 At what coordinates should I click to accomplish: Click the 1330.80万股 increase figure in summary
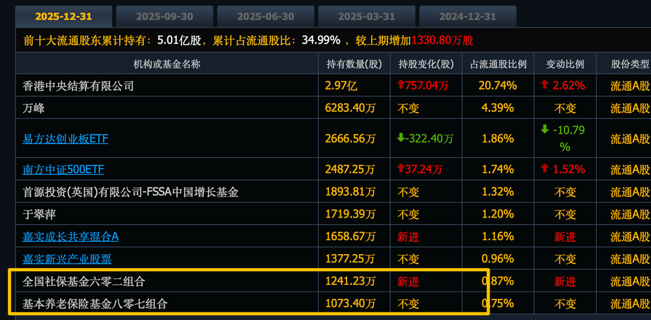point(443,40)
